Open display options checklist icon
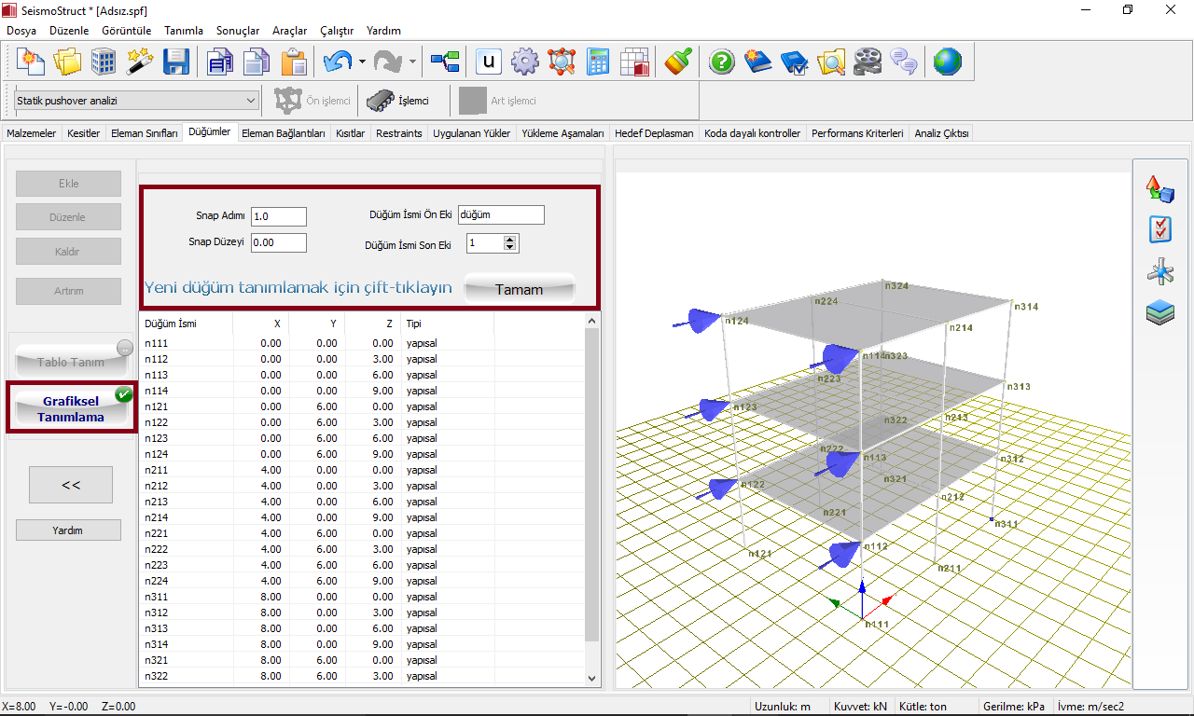1194x716 pixels. pyautogui.click(x=1159, y=230)
